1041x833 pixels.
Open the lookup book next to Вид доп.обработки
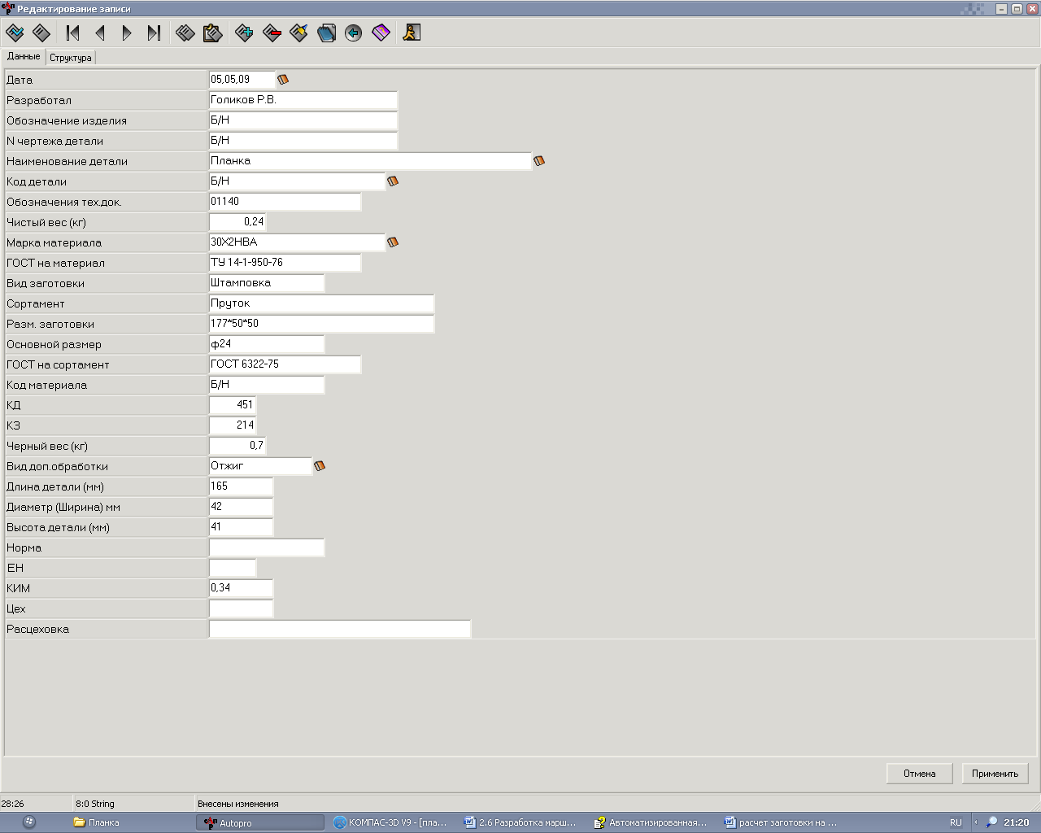[x=320, y=466]
